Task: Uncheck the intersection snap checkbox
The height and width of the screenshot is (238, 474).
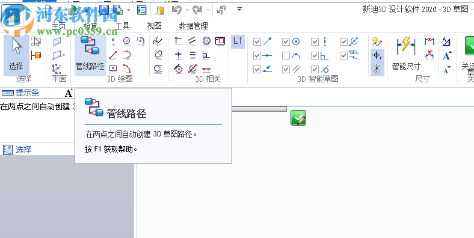Action: tap(343, 41)
